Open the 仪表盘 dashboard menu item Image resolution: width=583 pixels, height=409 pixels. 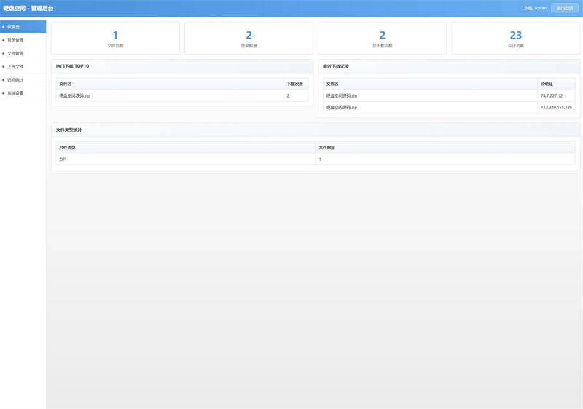[x=15, y=27]
